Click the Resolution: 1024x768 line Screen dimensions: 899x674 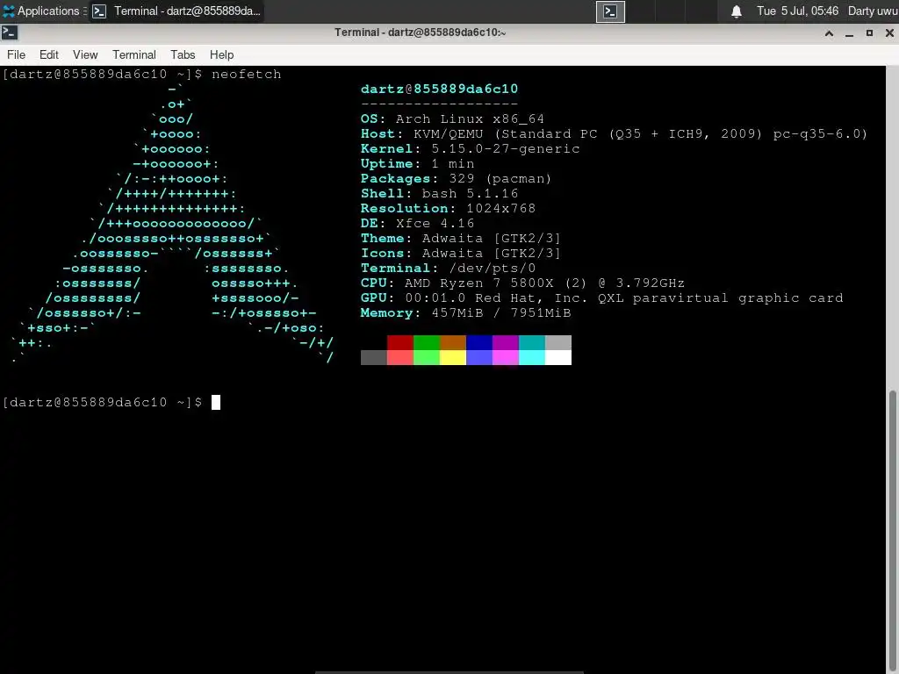click(449, 208)
